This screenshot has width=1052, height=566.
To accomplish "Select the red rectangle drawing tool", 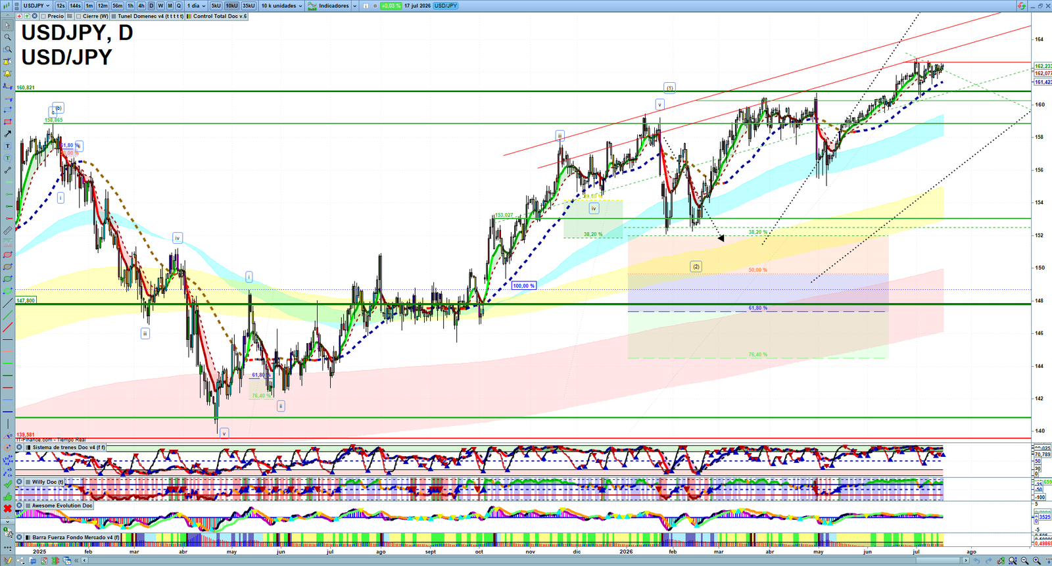I will click(8, 121).
